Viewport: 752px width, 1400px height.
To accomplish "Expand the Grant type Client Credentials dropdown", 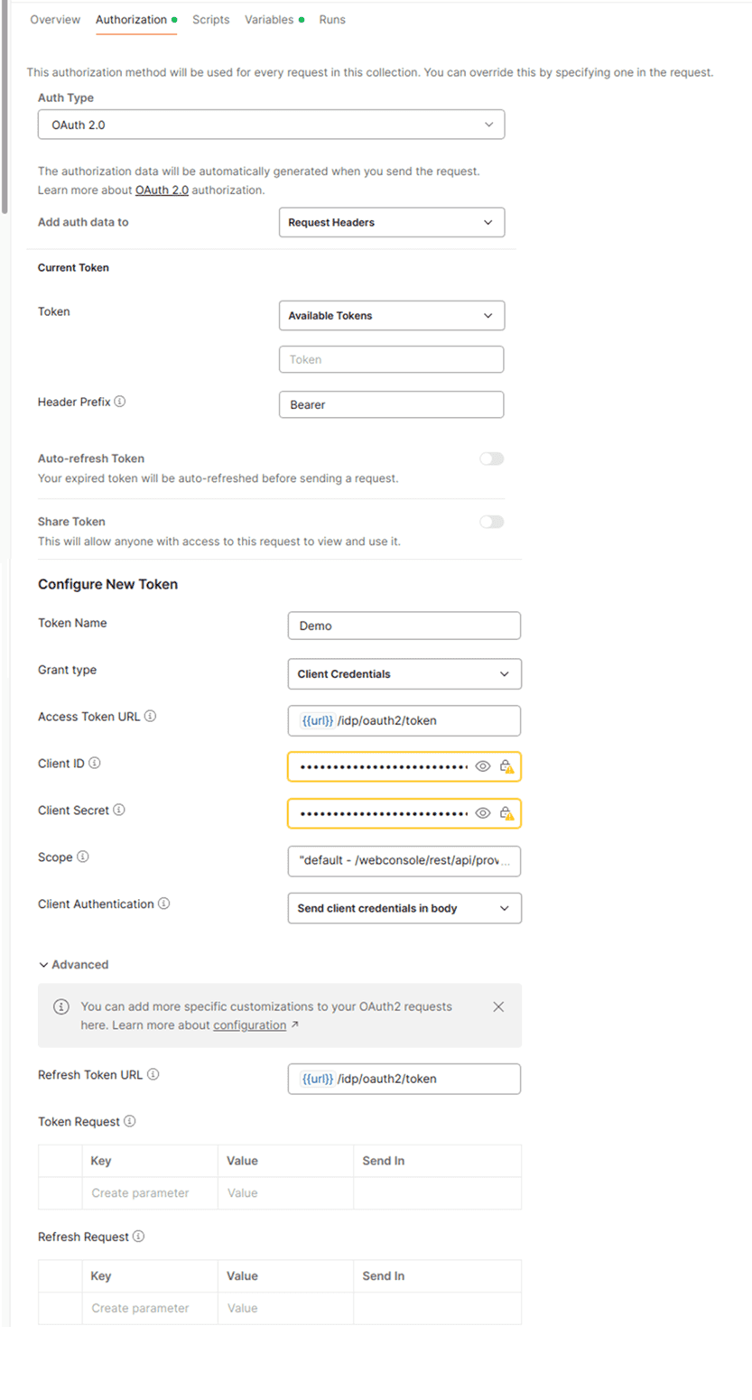I will click(404, 674).
